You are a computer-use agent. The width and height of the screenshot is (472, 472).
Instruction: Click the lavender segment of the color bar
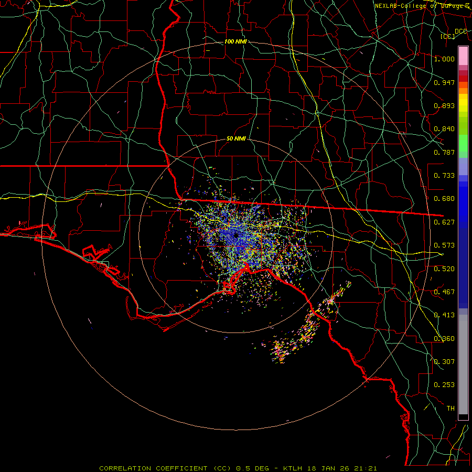(x=463, y=167)
